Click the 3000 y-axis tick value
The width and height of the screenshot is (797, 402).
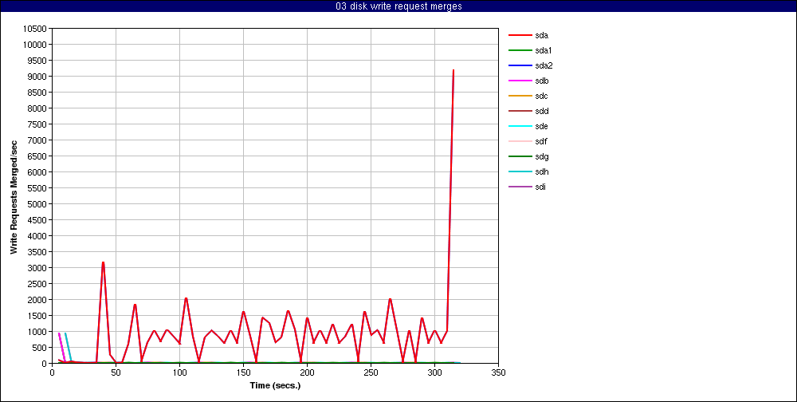click(37, 268)
